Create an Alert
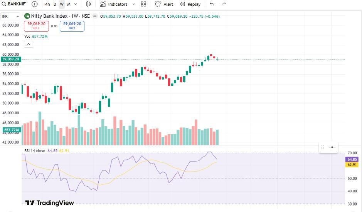The width and height of the screenshot is (362, 212). point(164,4)
